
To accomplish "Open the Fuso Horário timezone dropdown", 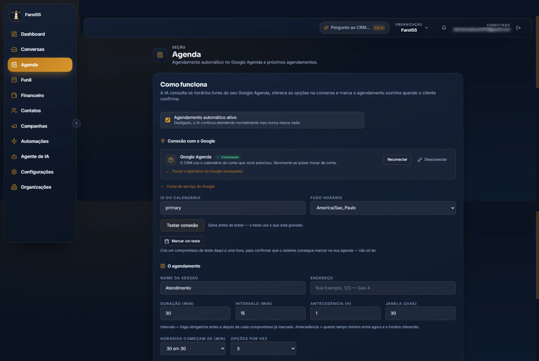I will (x=383, y=208).
